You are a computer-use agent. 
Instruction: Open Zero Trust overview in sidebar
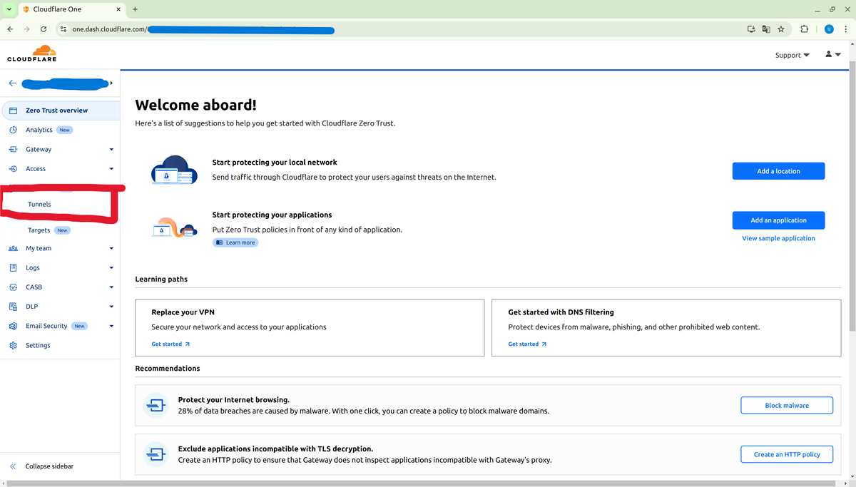click(60, 111)
